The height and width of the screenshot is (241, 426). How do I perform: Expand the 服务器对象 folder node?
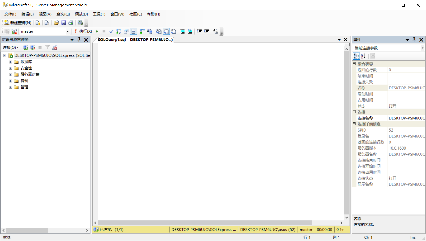coord(10,75)
